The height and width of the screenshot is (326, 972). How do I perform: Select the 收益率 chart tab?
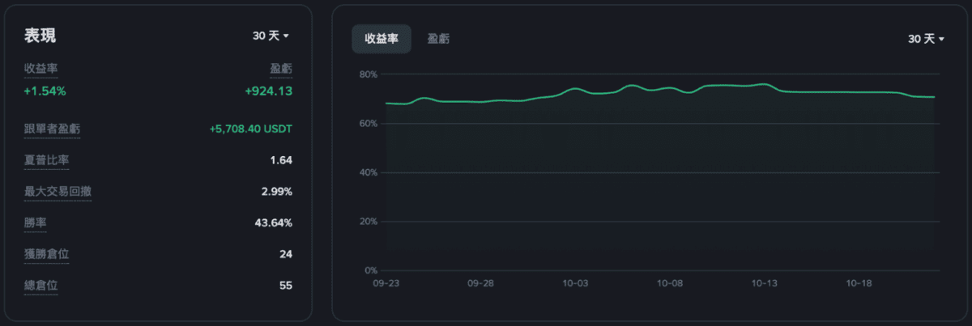(382, 39)
